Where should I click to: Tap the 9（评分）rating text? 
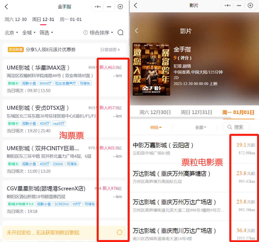click(183, 58)
